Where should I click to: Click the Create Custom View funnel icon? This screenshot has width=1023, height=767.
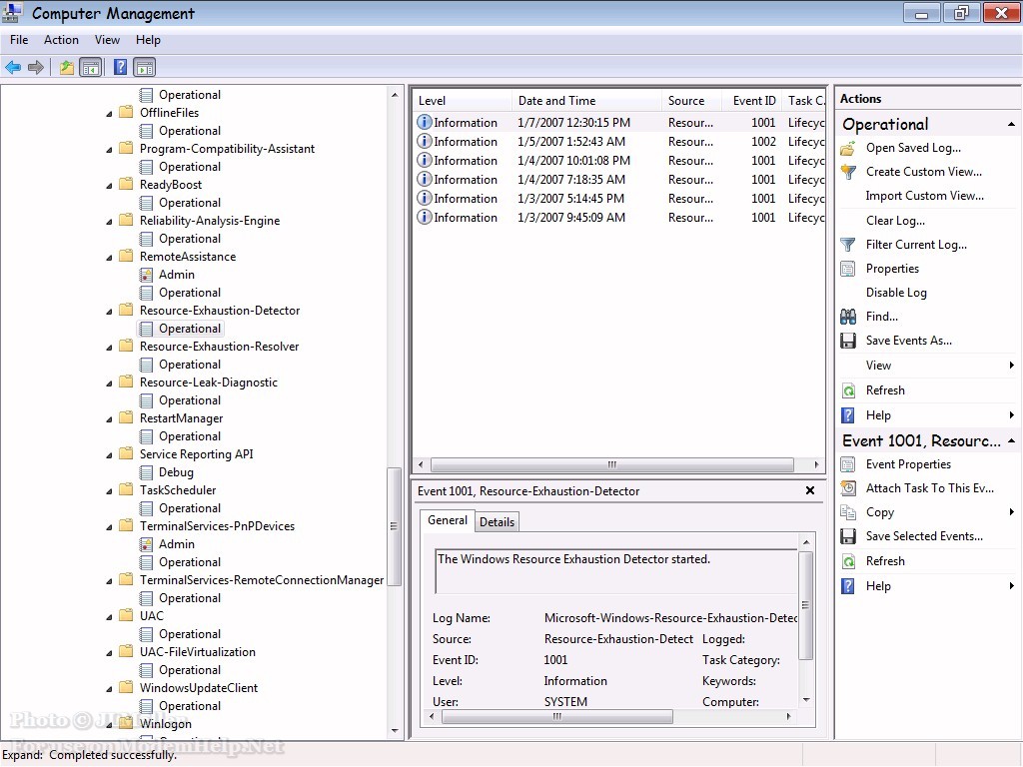point(848,172)
